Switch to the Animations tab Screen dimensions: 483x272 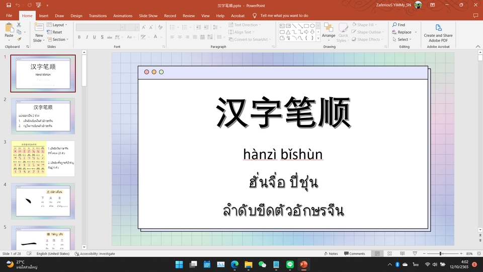[123, 16]
